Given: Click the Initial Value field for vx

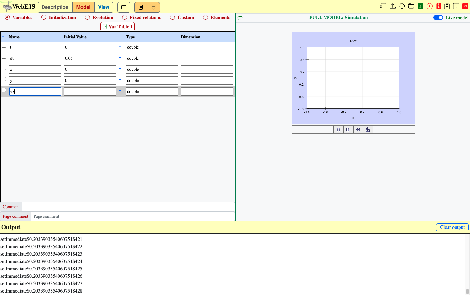Looking at the screenshot, I should pyautogui.click(x=90, y=91).
